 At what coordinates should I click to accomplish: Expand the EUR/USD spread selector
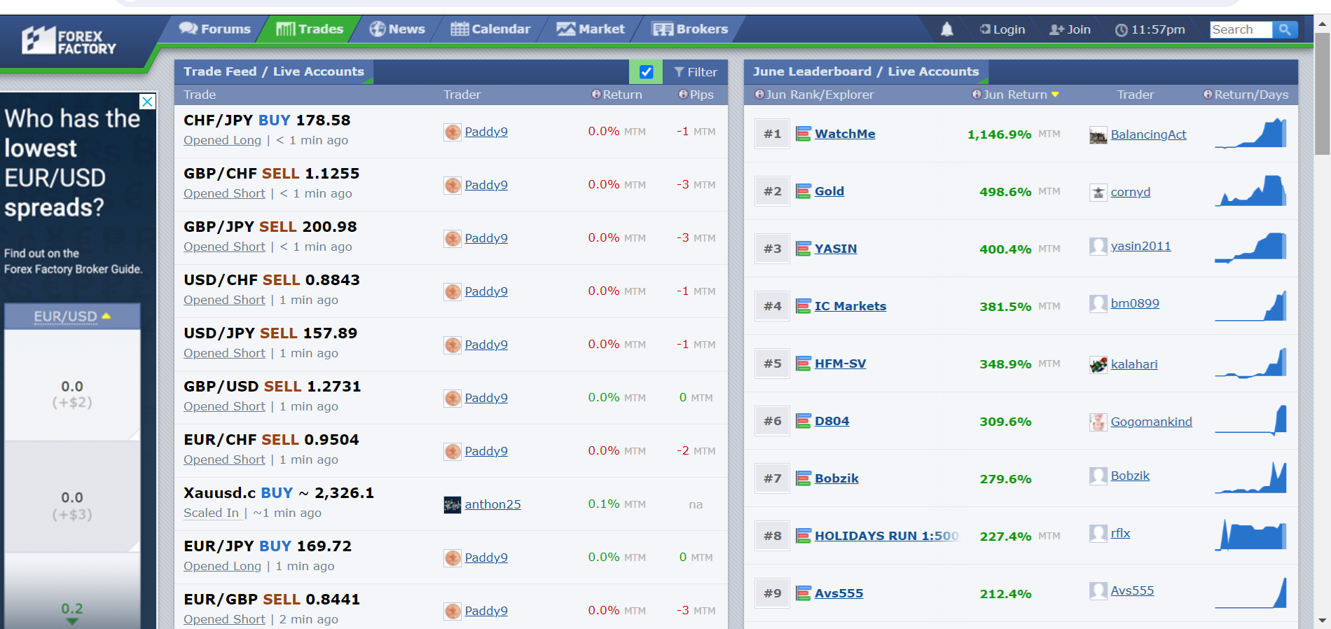pyautogui.click(x=72, y=317)
